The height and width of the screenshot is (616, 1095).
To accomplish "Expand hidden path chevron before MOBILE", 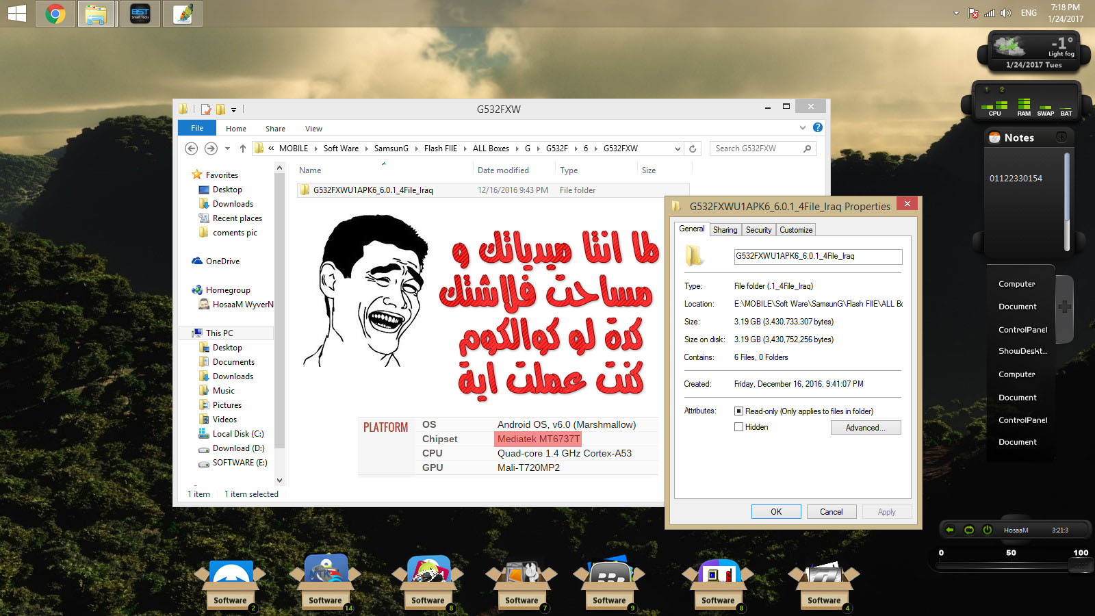I will point(272,149).
